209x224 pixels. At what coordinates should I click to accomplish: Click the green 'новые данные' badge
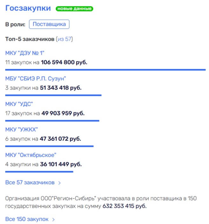pyautogui.click(x=74, y=9)
